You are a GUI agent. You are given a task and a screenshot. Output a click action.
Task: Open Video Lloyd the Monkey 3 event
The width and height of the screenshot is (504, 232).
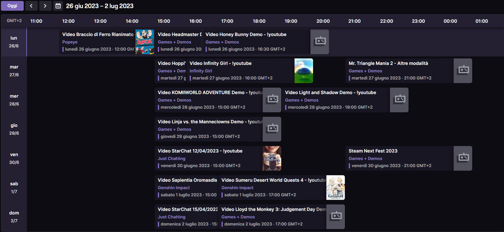(273, 209)
